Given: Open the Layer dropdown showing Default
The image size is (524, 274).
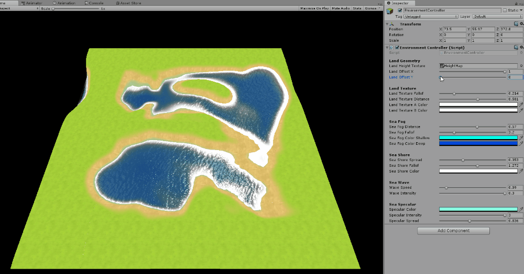Looking at the screenshot, I should [497, 16].
